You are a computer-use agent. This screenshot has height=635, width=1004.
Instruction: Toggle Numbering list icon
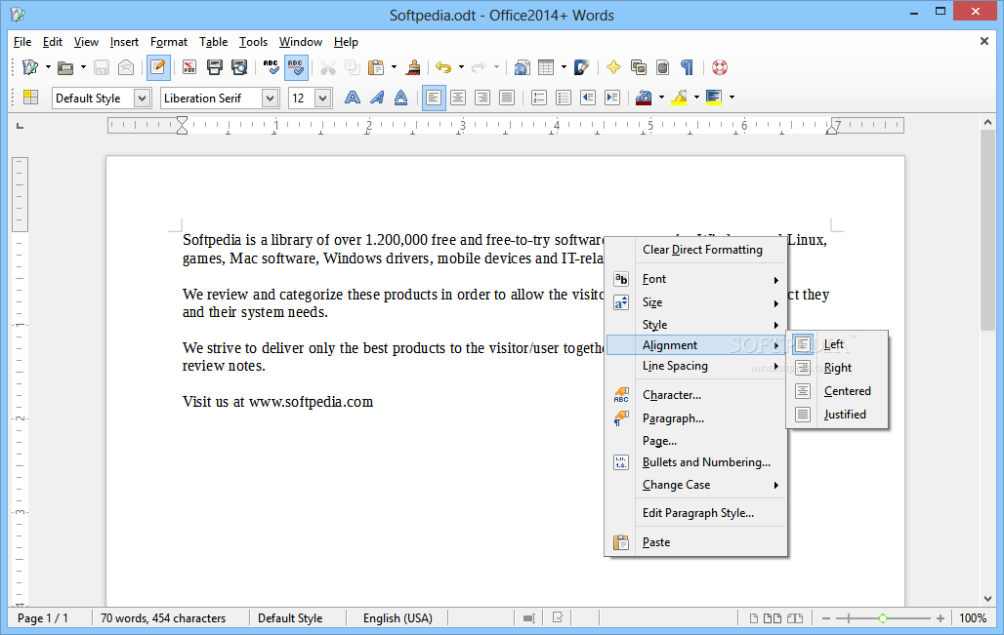click(539, 98)
